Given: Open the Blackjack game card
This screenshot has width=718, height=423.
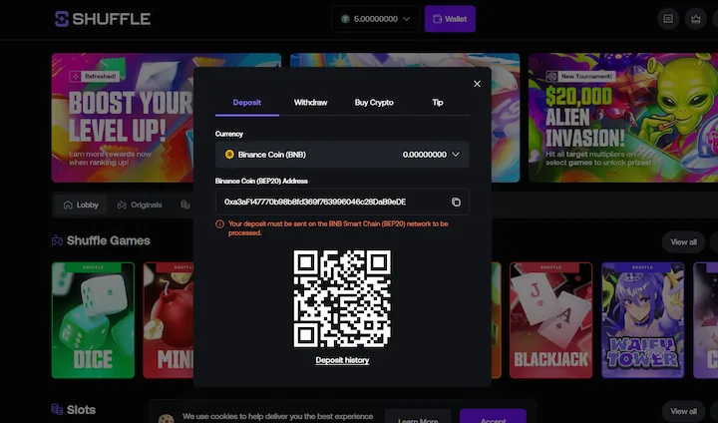Looking at the screenshot, I should click(x=550, y=320).
